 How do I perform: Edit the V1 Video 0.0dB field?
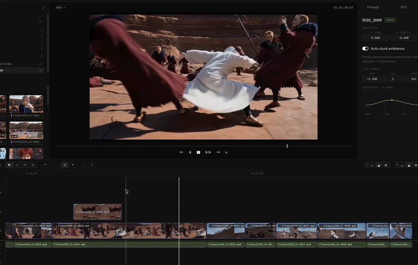375,38
